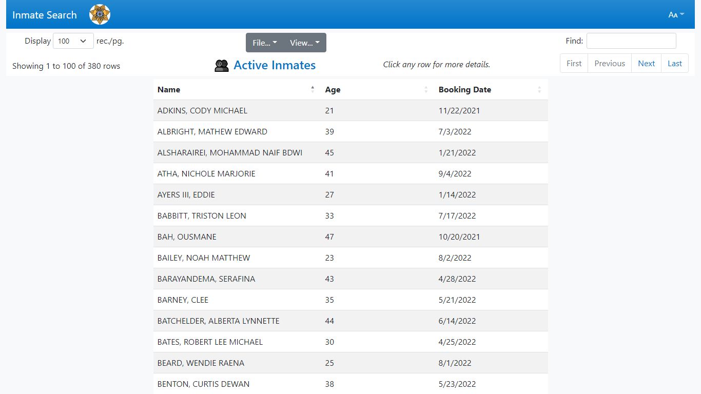701x394 pixels.
Task: Open details for ALBRIGHT, MATHEW EDWARD
Action: (x=350, y=131)
